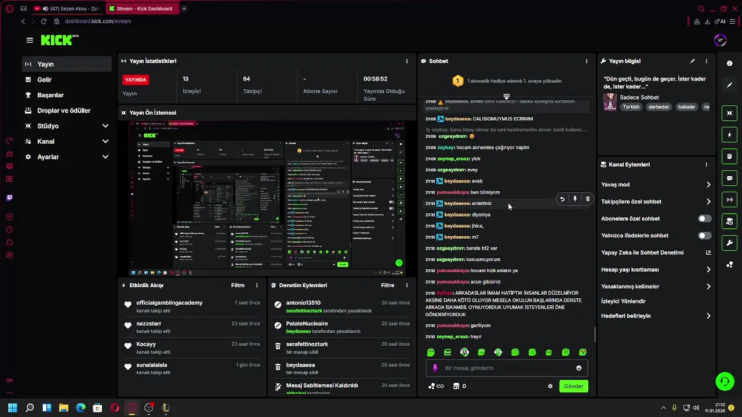Pin the hovered chat message
The image size is (742, 417).
pyautogui.click(x=574, y=199)
